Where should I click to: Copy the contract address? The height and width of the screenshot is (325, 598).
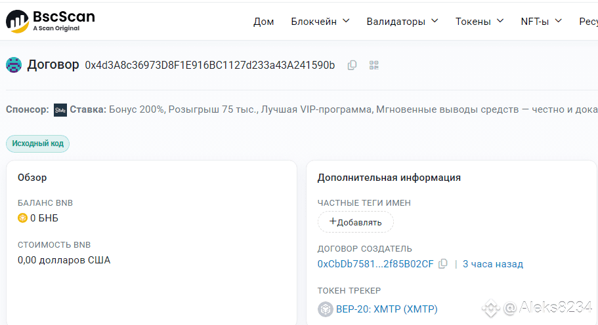pyautogui.click(x=352, y=65)
